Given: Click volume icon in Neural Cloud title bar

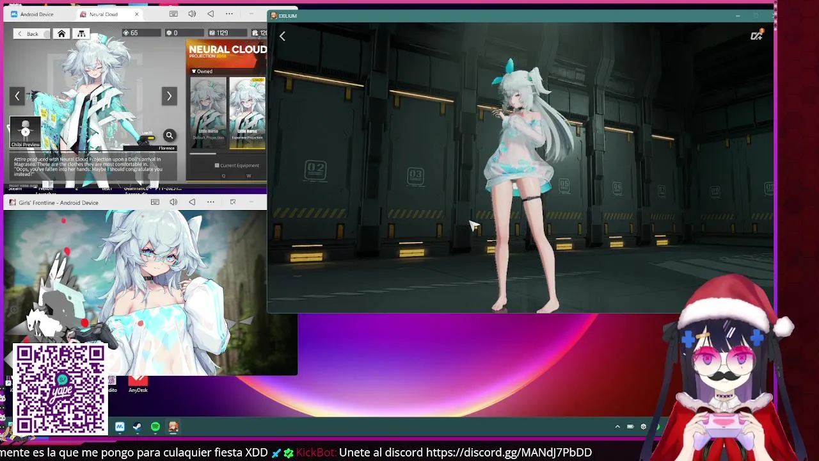Looking at the screenshot, I should tap(192, 13).
